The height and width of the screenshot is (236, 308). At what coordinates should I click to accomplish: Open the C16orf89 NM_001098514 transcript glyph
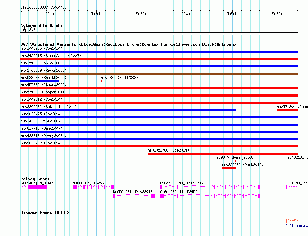pyautogui.click(x=209, y=187)
